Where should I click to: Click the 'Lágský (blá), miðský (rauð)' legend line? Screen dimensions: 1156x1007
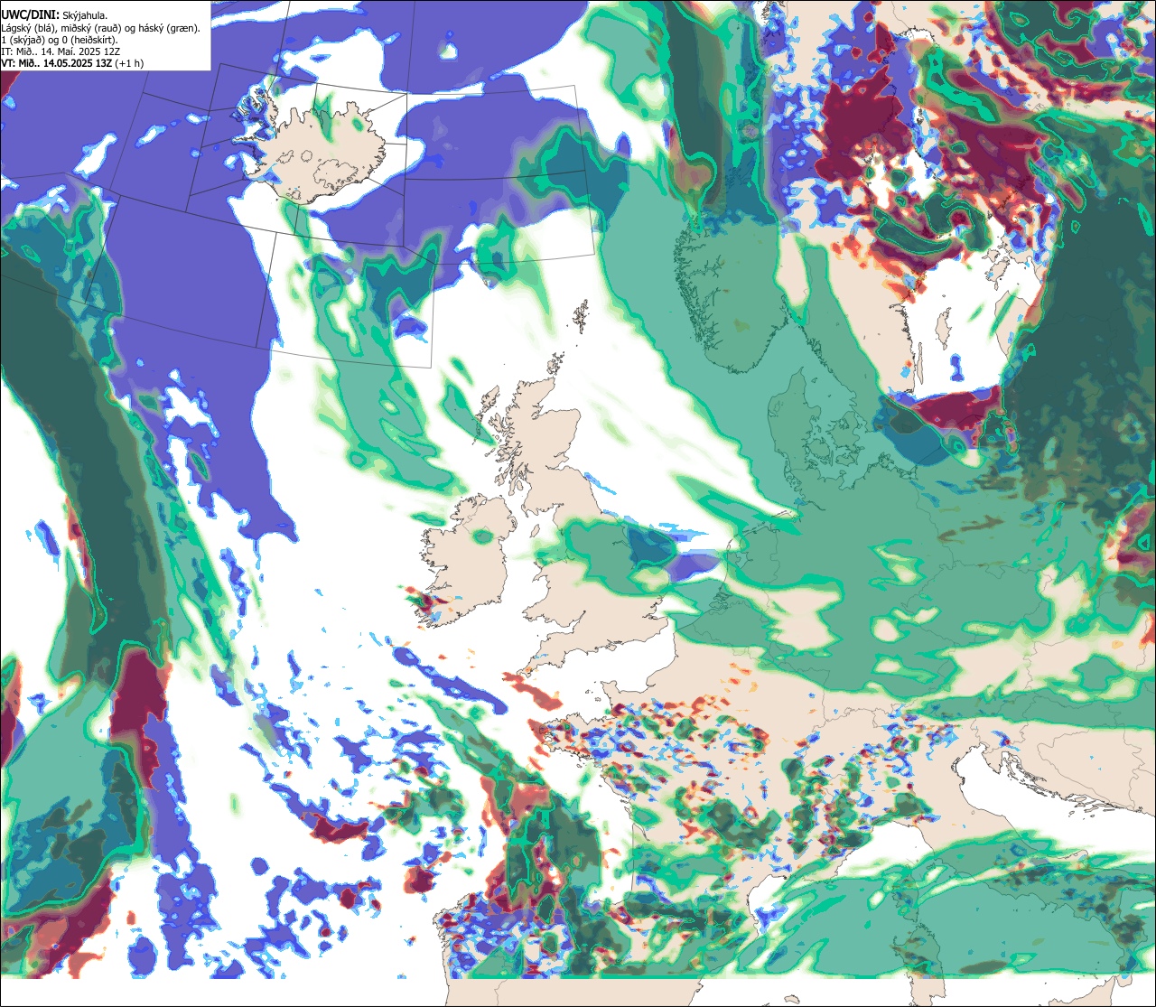[x=101, y=28]
